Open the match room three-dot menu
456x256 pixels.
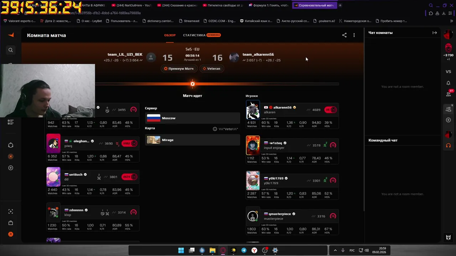(x=354, y=35)
